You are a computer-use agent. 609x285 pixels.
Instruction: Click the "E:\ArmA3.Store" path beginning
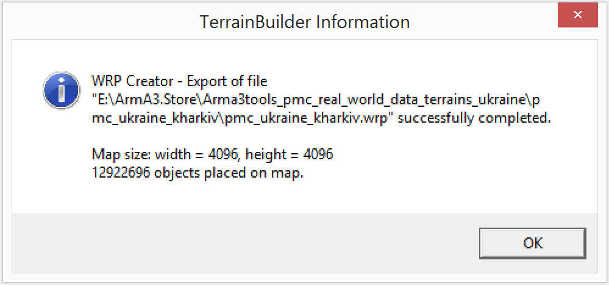pyautogui.click(x=145, y=100)
